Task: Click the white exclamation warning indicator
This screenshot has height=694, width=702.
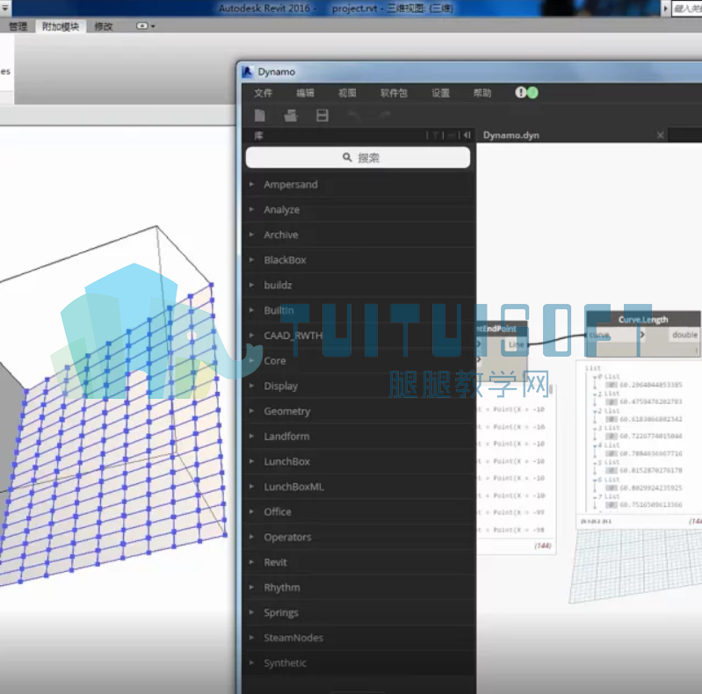Action: pos(521,93)
